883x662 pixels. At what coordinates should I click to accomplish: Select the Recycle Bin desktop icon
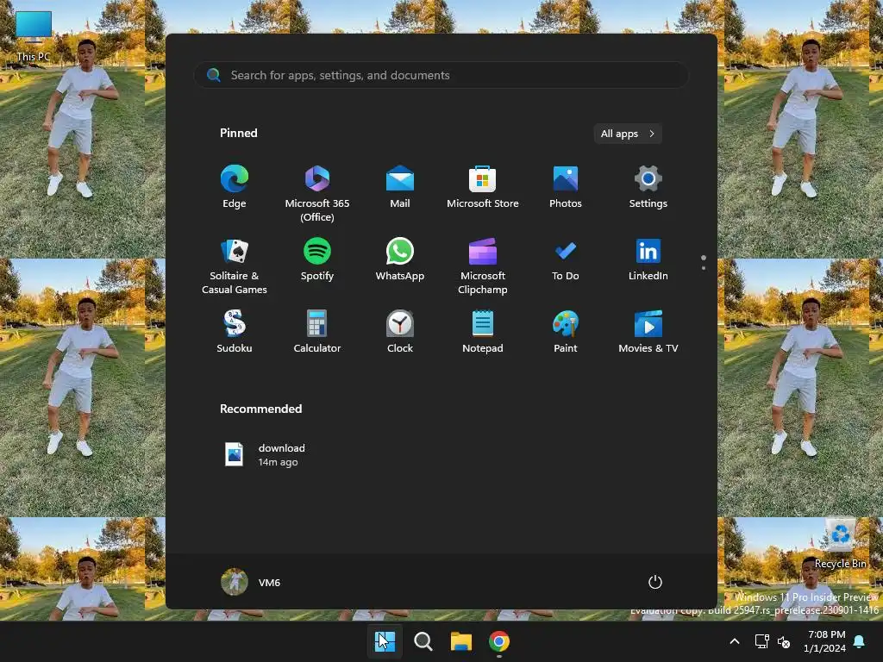tap(840, 545)
